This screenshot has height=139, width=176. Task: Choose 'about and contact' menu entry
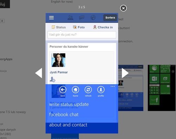(68, 125)
